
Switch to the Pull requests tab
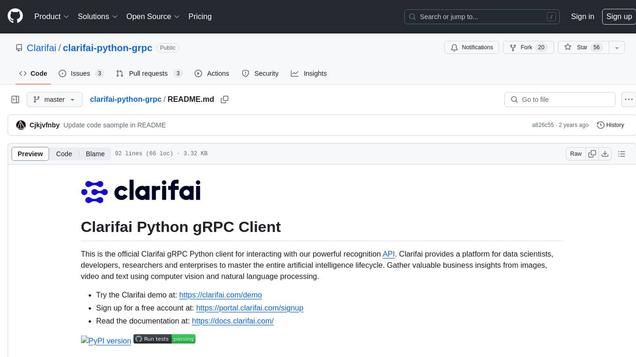click(149, 73)
